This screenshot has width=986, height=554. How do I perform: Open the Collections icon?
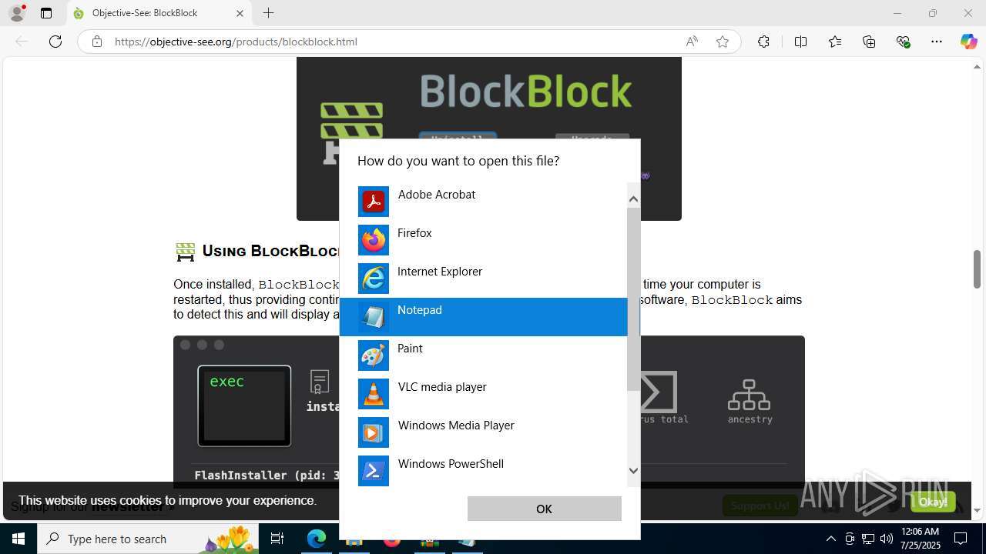[869, 42]
